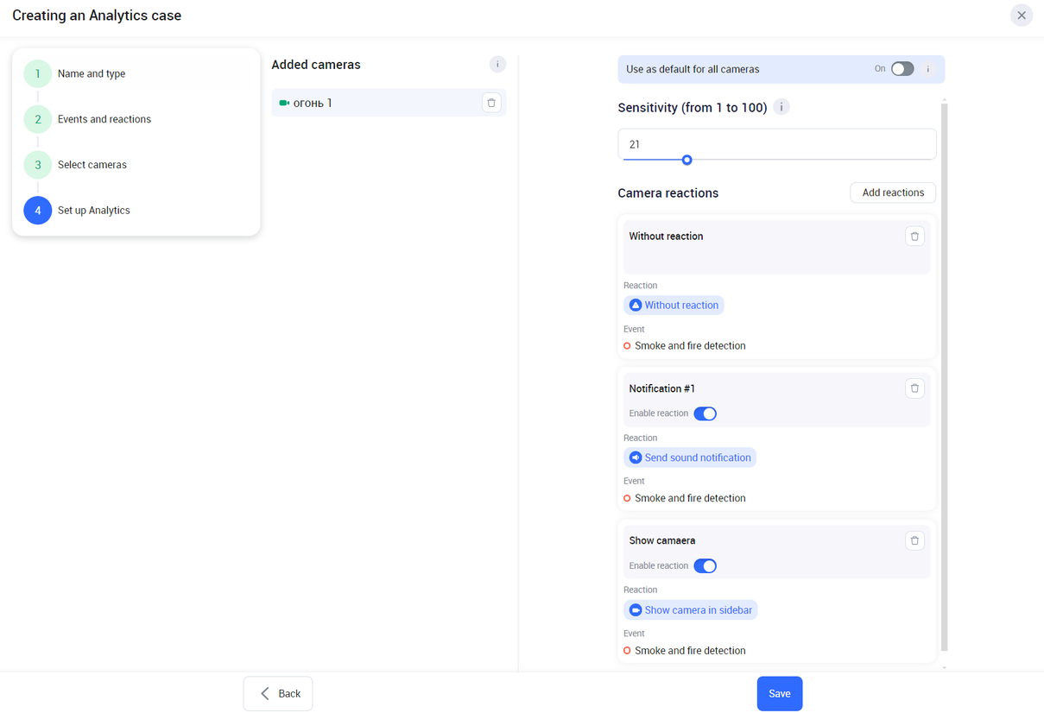Click info icon next to Added cameras

[x=497, y=65]
